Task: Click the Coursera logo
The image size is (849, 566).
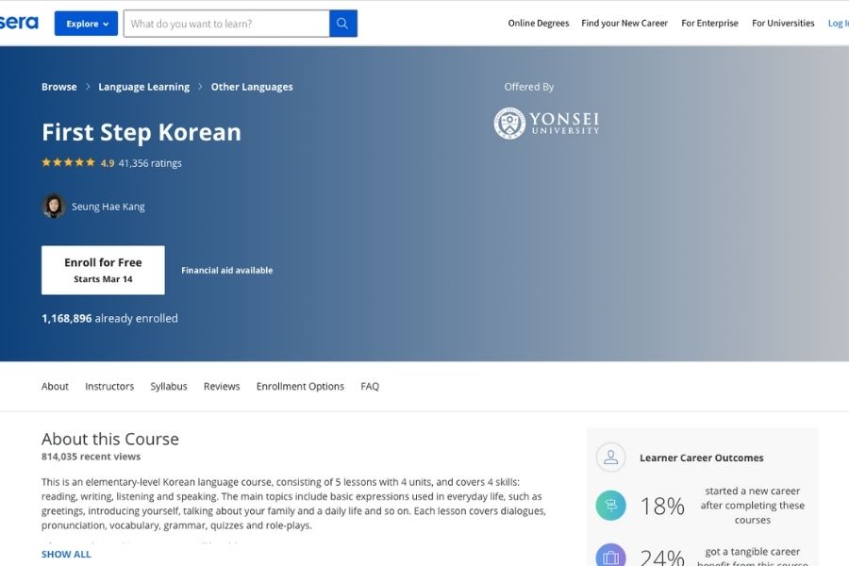Action: click(x=19, y=23)
